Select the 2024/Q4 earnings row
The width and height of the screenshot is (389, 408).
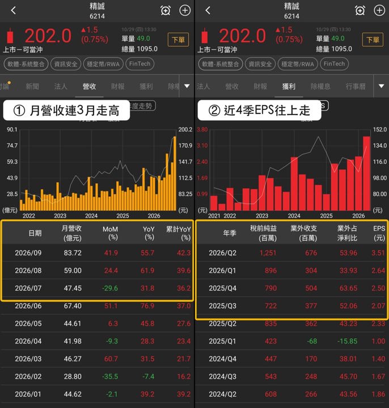pos(291,359)
